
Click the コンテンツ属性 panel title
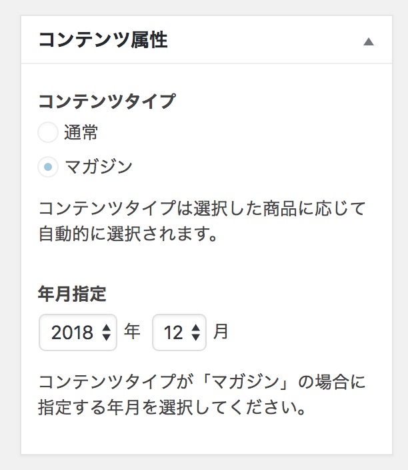pos(103,40)
